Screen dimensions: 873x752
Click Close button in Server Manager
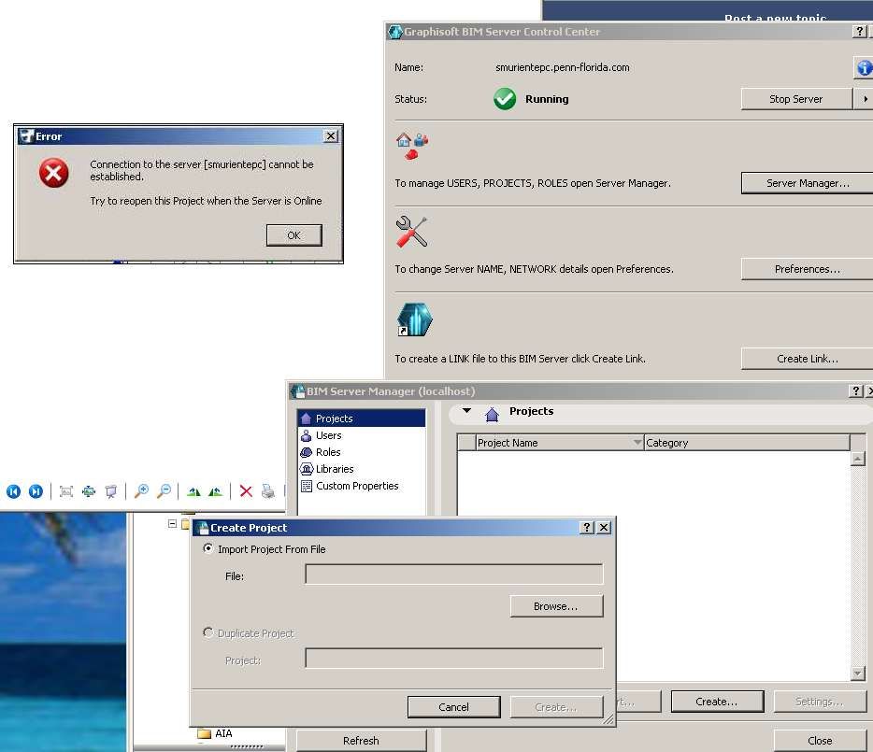[x=820, y=740]
